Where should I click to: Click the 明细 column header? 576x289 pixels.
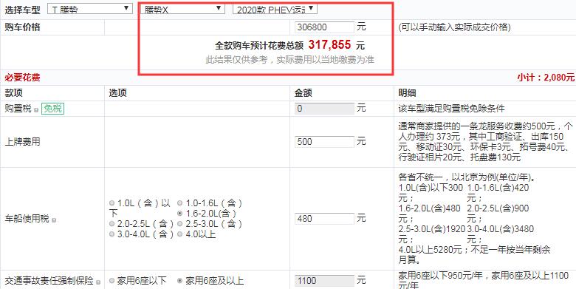(x=407, y=93)
